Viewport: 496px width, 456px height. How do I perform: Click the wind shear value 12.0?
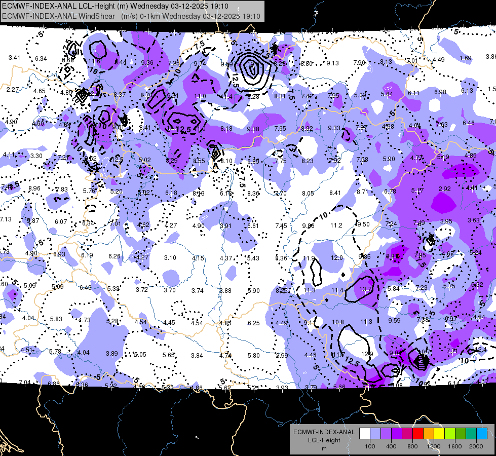click(336, 257)
